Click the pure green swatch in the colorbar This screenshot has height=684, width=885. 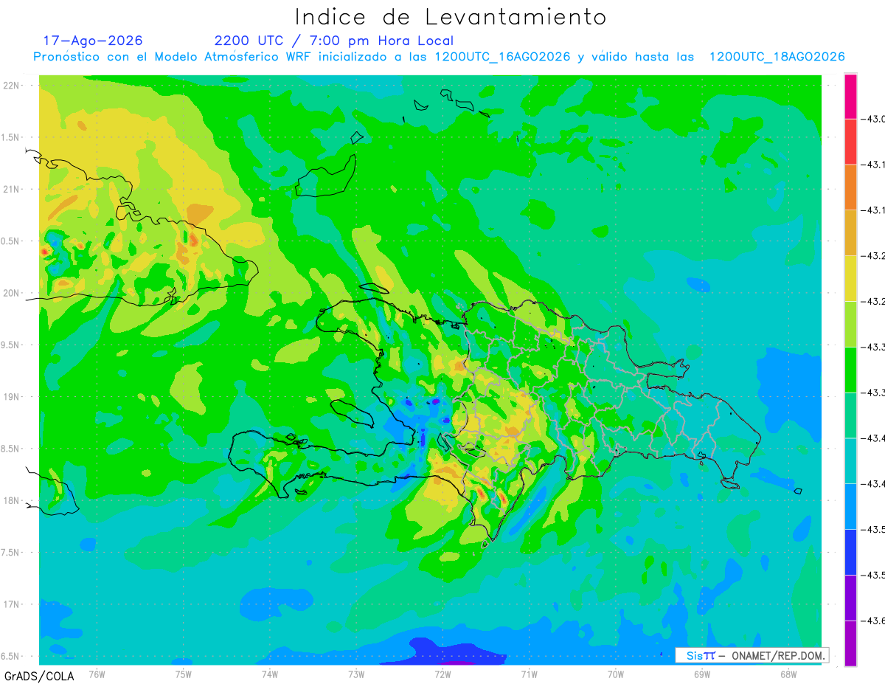click(850, 369)
